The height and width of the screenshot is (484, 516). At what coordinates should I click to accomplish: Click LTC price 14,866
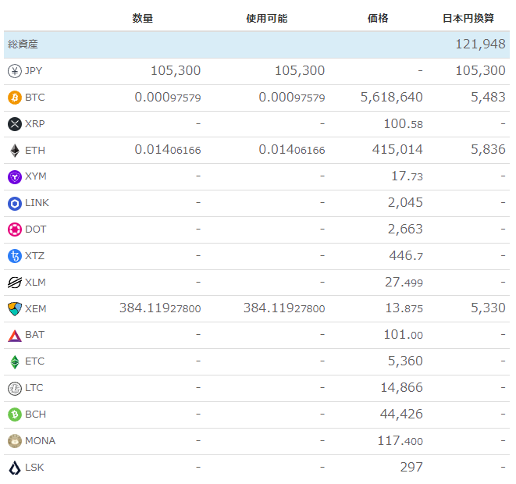coord(401,388)
